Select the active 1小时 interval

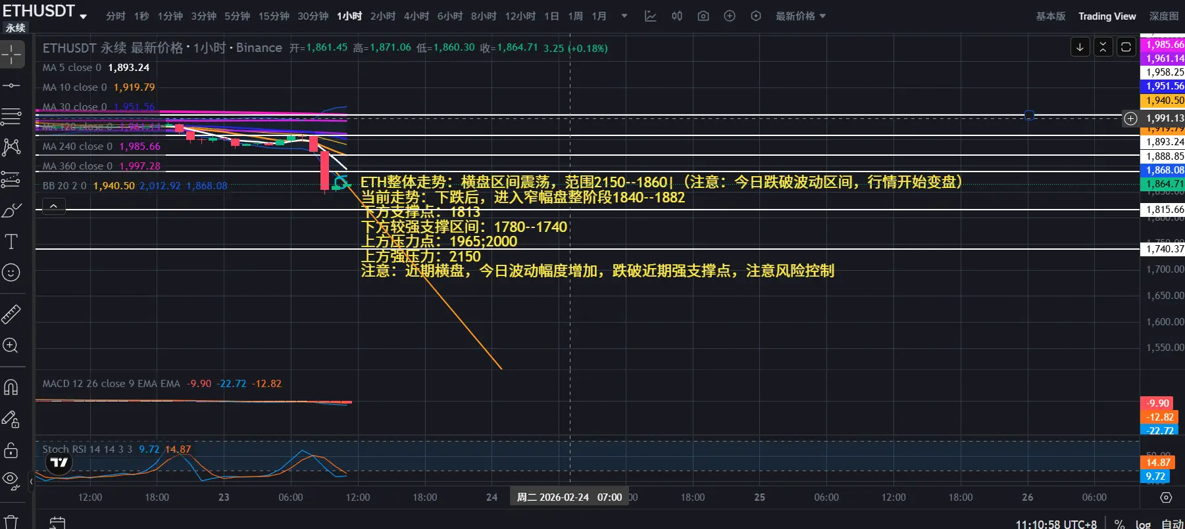[x=349, y=16]
